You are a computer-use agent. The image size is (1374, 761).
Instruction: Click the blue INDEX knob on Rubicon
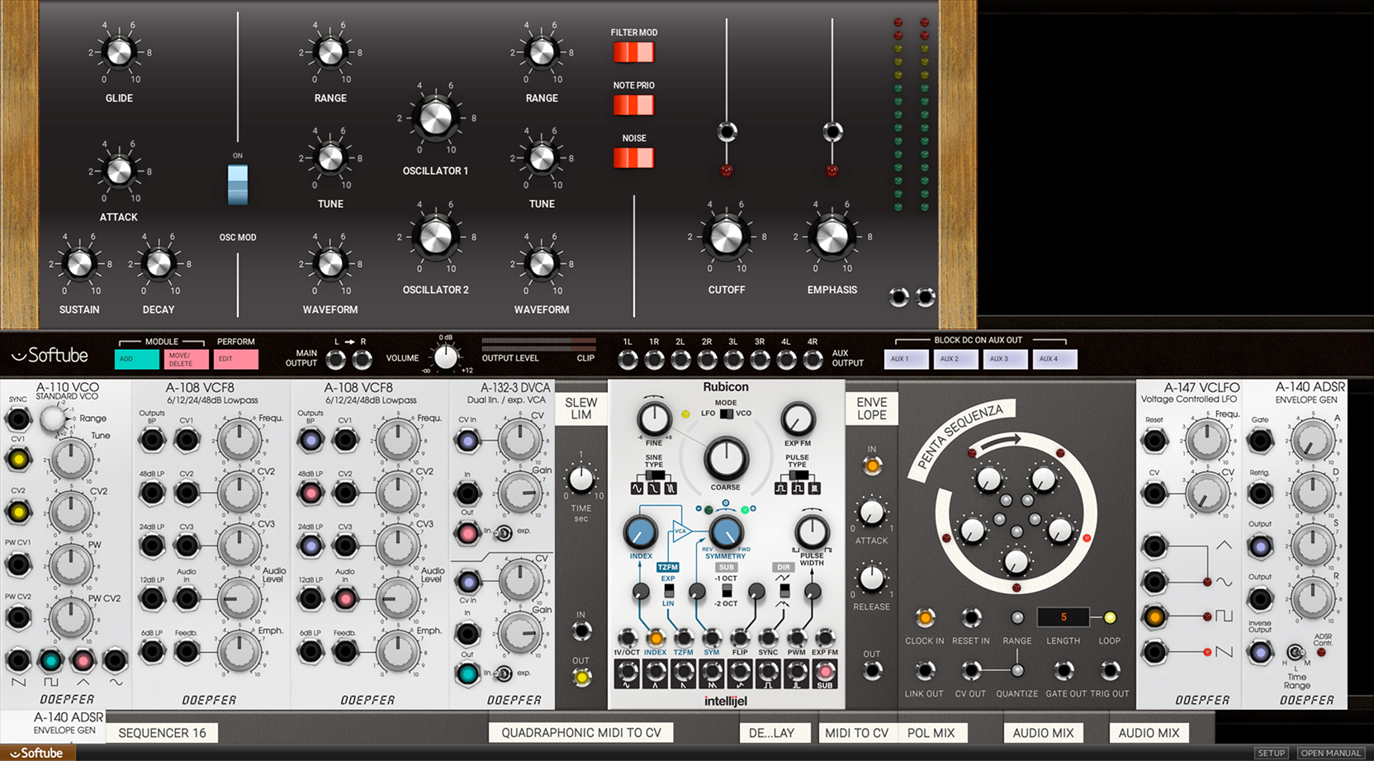click(x=641, y=532)
